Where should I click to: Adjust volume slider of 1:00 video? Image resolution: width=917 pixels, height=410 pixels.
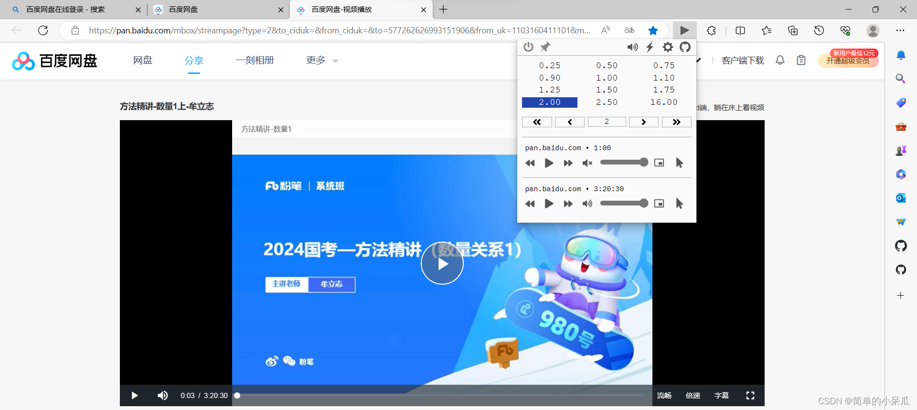[x=624, y=163]
